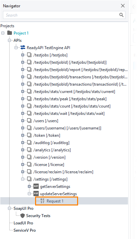137x239 pixels.
Task: Click the PUT icon beside updateServerSettings
Action: [36, 194]
